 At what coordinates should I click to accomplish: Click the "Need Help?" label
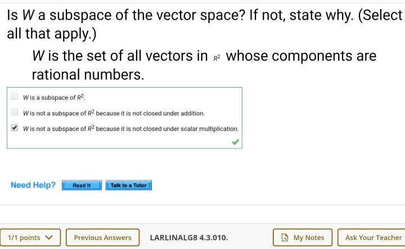tap(33, 185)
